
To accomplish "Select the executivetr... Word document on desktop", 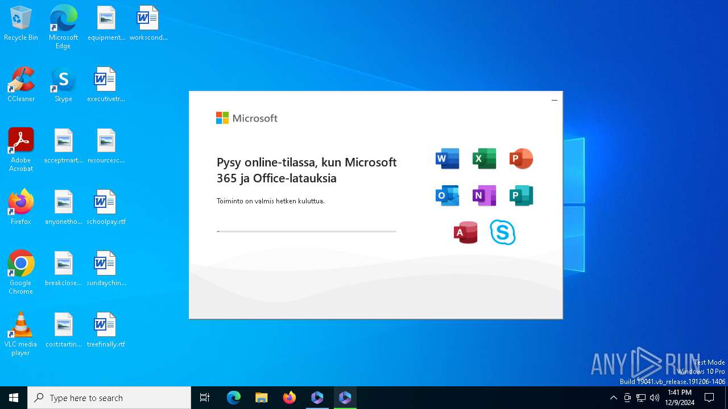I will (x=106, y=85).
